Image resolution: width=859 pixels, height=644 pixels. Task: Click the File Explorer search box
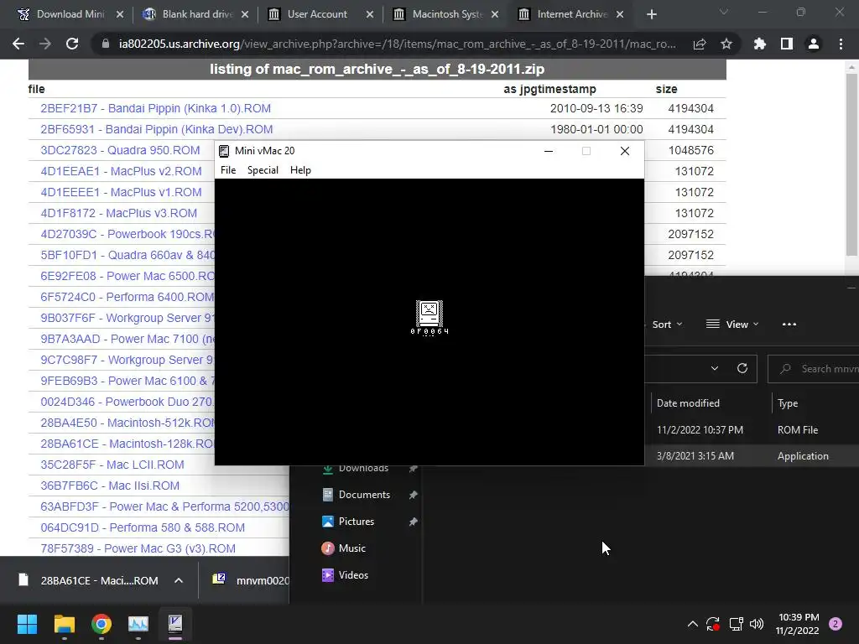coord(814,369)
